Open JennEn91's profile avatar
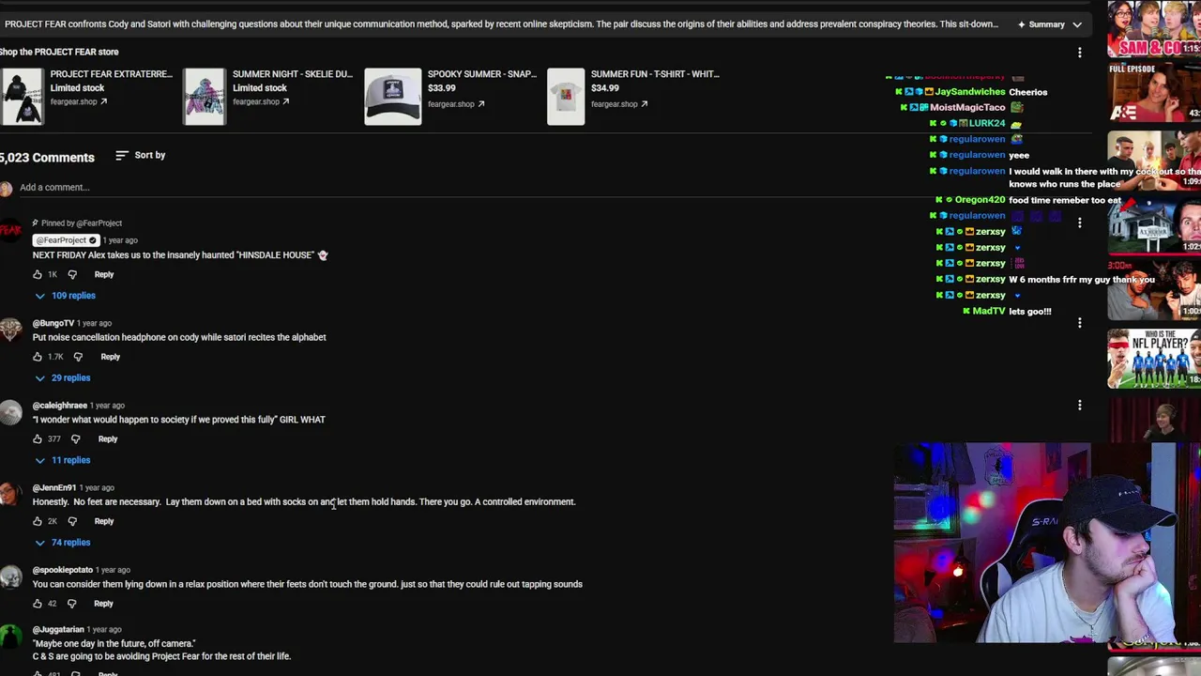This screenshot has height=676, width=1201. click(x=10, y=495)
